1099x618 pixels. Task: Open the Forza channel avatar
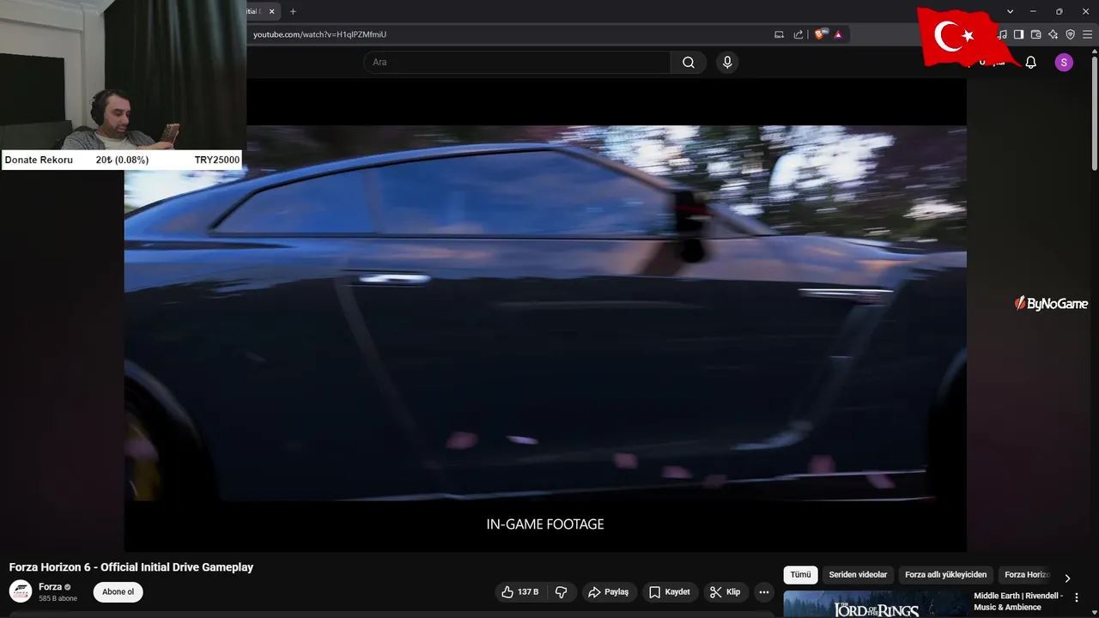21,591
